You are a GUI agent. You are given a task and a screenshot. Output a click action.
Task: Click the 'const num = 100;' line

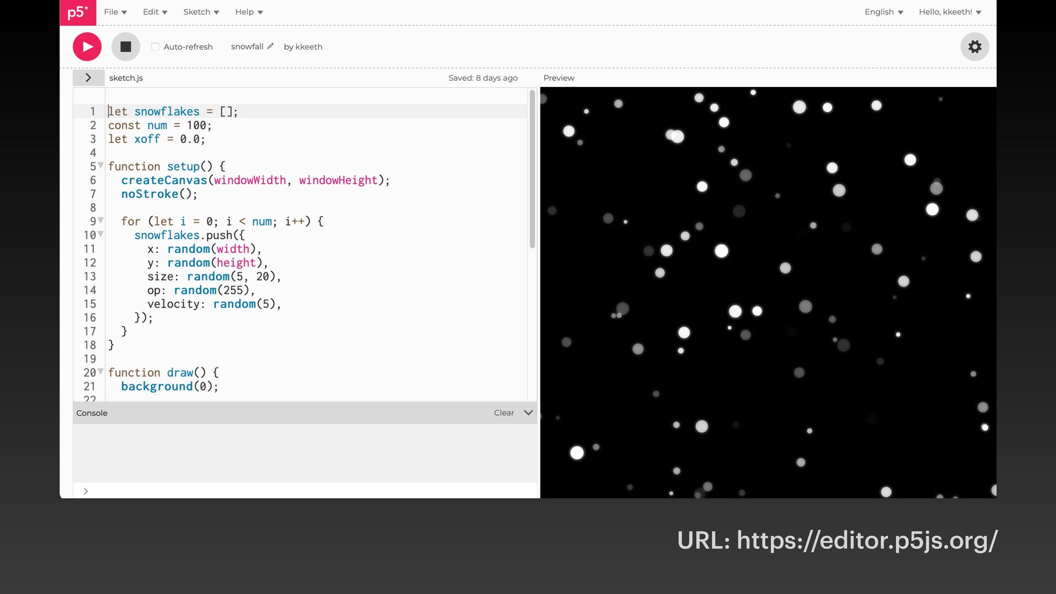click(159, 125)
